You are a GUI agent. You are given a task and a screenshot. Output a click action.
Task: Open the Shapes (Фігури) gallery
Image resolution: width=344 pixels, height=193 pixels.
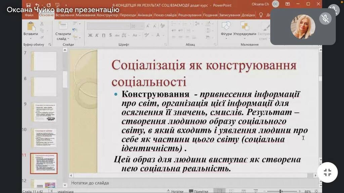(x=226, y=26)
